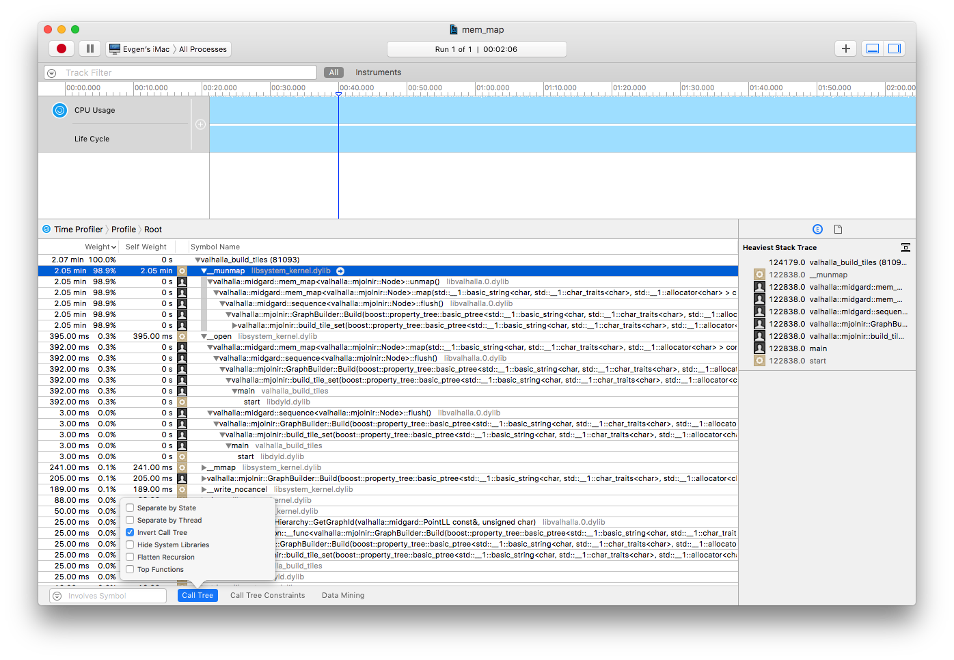Select the Extended Detail (E) inspector icon

(x=817, y=229)
